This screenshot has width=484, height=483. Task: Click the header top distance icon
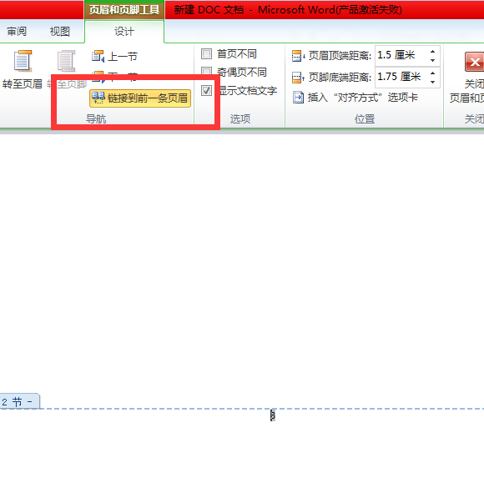tap(299, 56)
